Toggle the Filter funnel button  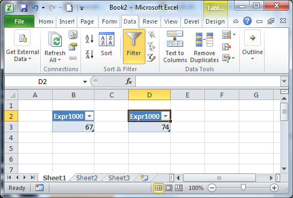pos(134,47)
